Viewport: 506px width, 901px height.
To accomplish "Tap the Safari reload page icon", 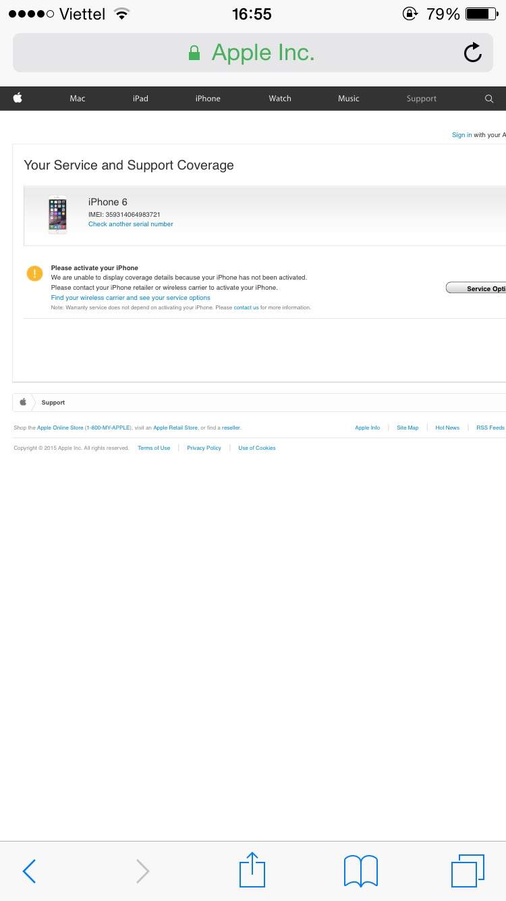I will click(x=473, y=53).
